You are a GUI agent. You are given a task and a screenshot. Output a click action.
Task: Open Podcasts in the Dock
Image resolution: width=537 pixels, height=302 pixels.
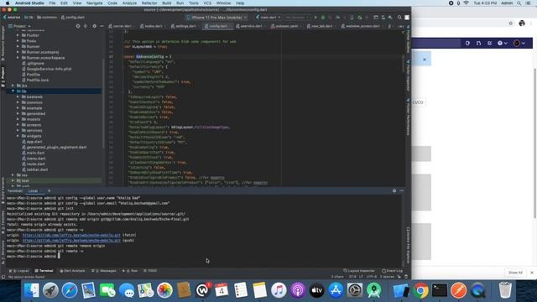[298, 290]
